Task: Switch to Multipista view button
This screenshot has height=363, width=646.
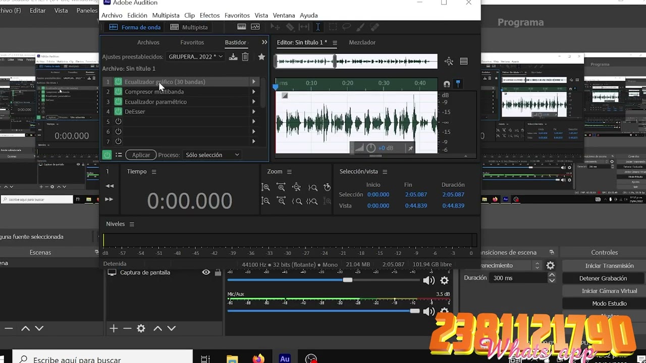Action: 189,27
